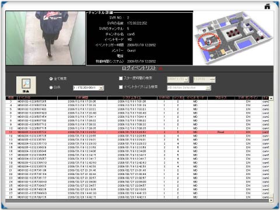Select log row number 8
The height and width of the screenshot is (210, 280).
tap(137, 121)
